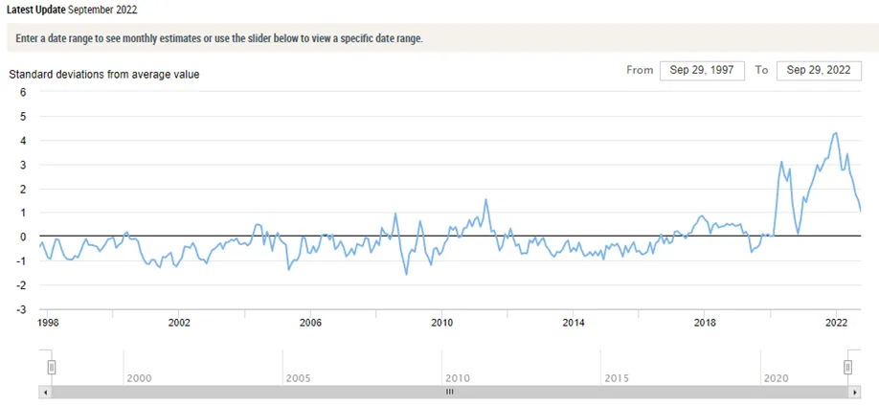
Task: Click the 2010 label on range timeline
Action: [x=457, y=378]
